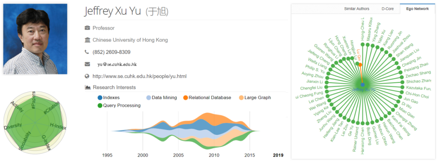This screenshot has height=163, width=440.
Task: Click the 2019 year timeline label
Action: click(278, 155)
